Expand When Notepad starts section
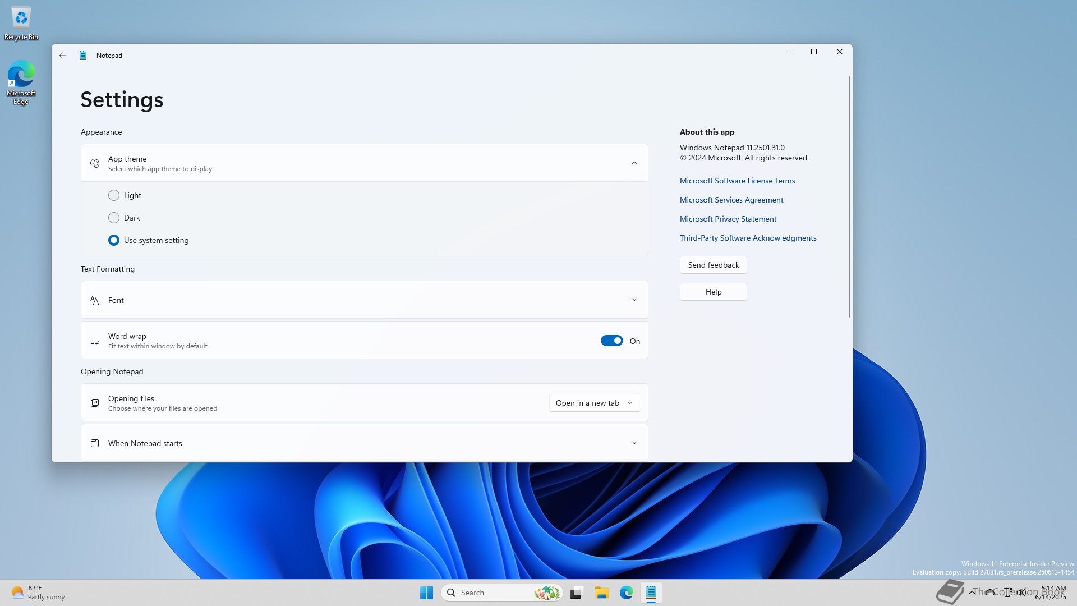The image size is (1077, 606). (634, 443)
